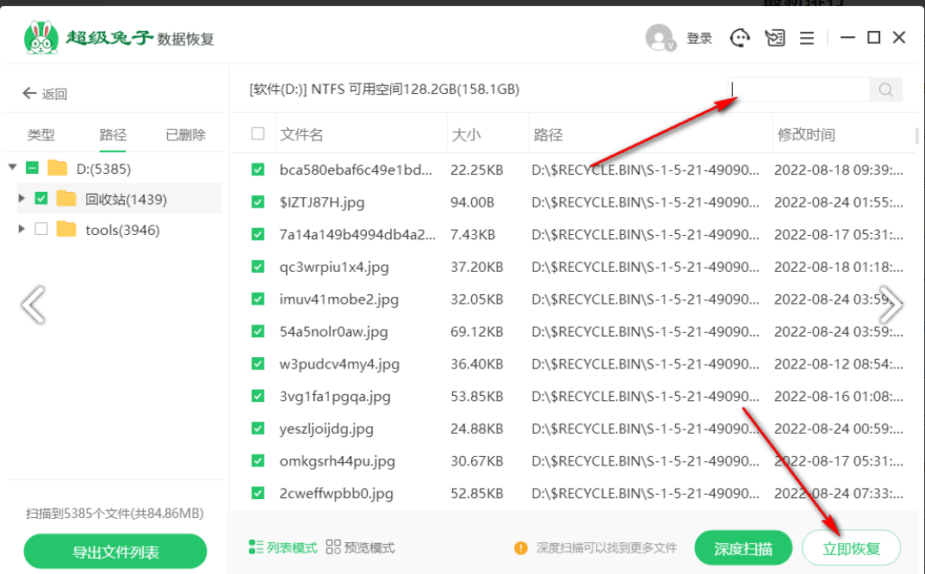Click the file list vertical scrollbar
Viewport: 925px width, 574px height.
916,136
